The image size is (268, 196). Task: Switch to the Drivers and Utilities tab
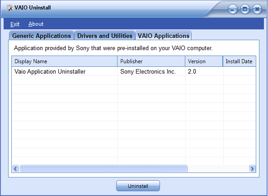pos(104,36)
